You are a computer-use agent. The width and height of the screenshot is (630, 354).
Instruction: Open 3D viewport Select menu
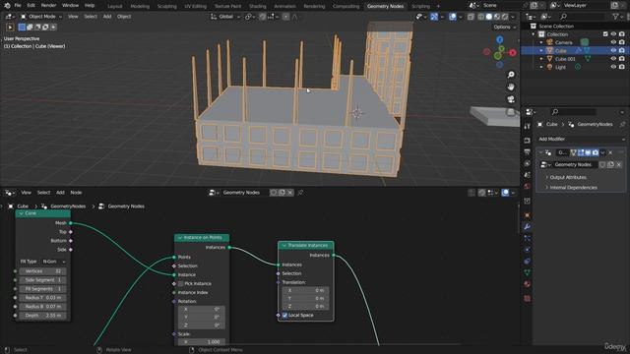pos(91,17)
